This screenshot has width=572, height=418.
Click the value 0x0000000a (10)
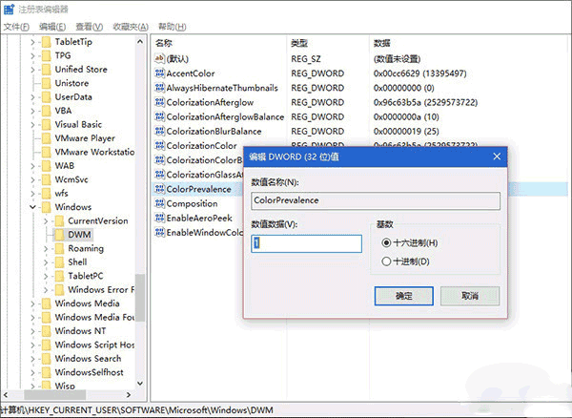[x=406, y=116]
